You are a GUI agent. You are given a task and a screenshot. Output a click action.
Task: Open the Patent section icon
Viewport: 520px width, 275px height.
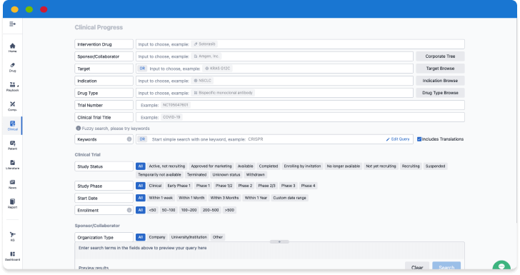click(x=12, y=145)
